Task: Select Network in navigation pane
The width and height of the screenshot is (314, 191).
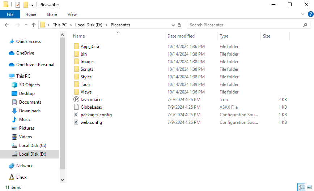Action: [25, 166]
